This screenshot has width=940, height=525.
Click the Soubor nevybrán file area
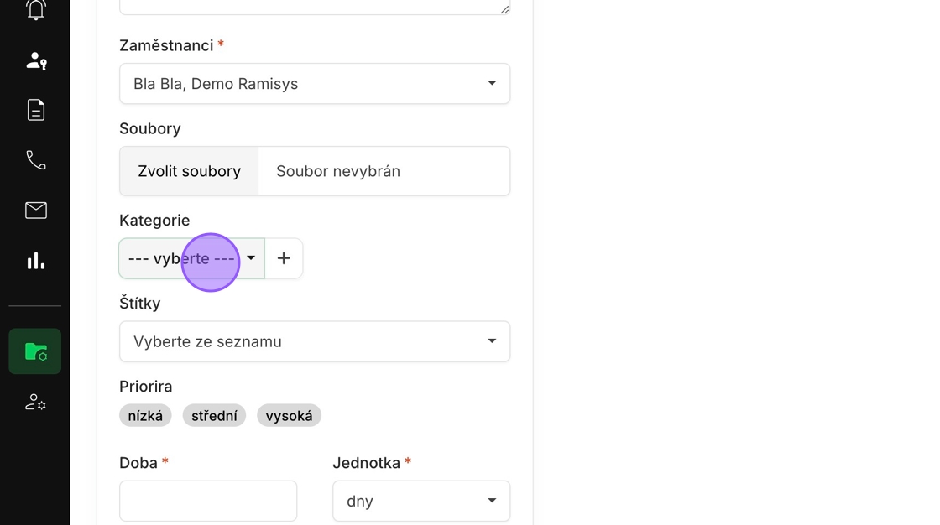384,171
